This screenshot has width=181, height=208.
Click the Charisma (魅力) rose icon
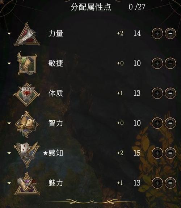coord(27,184)
